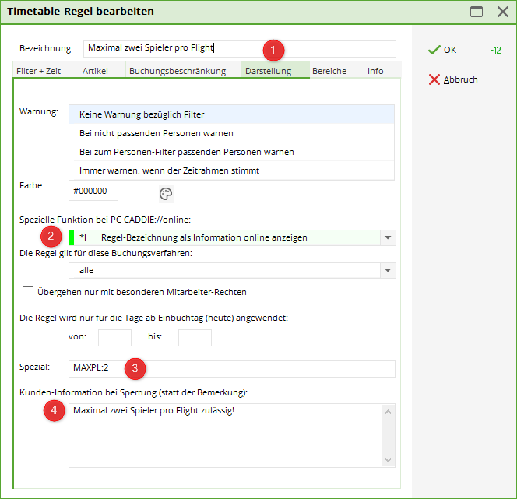Select the Bereiche tab

pyautogui.click(x=329, y=71)
